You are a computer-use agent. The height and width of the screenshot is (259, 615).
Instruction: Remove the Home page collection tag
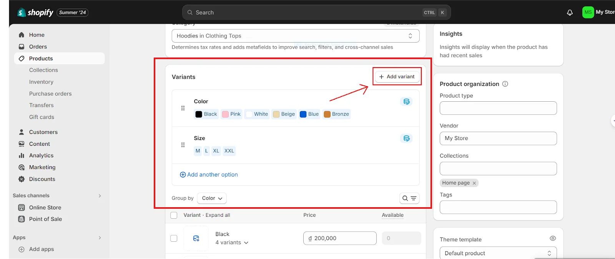click(x=474, y=183)
